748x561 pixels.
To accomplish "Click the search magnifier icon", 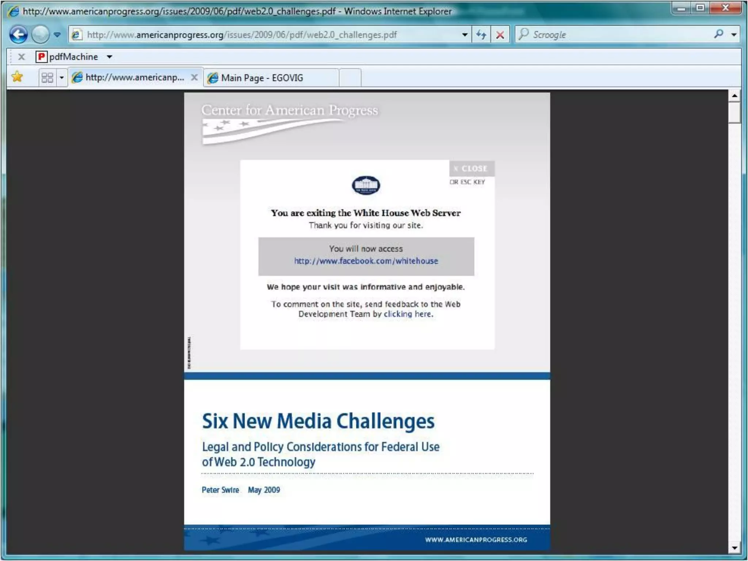I will pos(718,34).
